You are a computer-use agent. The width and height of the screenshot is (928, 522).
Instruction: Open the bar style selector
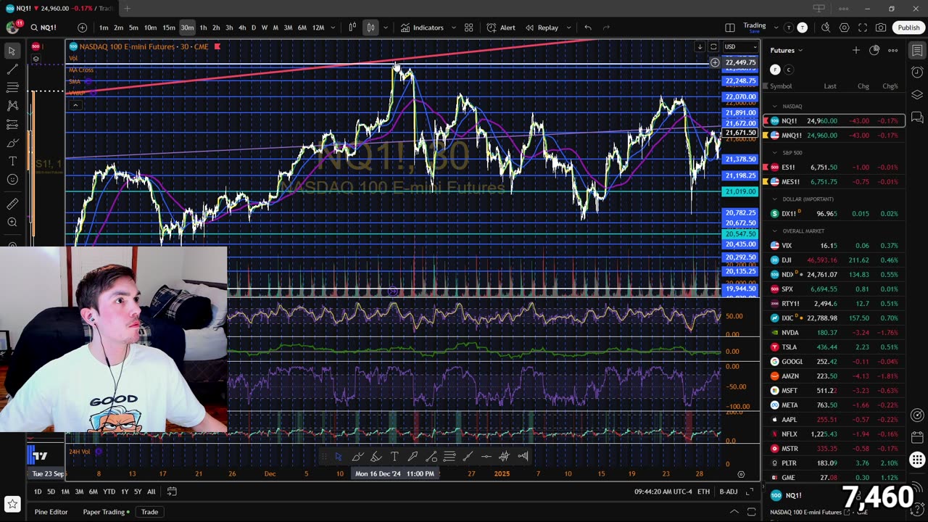tap(352, 28)
